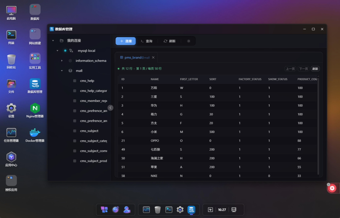The height and width of the screenshot is (218, 340).
Task: Open the user profile dock icon
Action: (127, 210)
